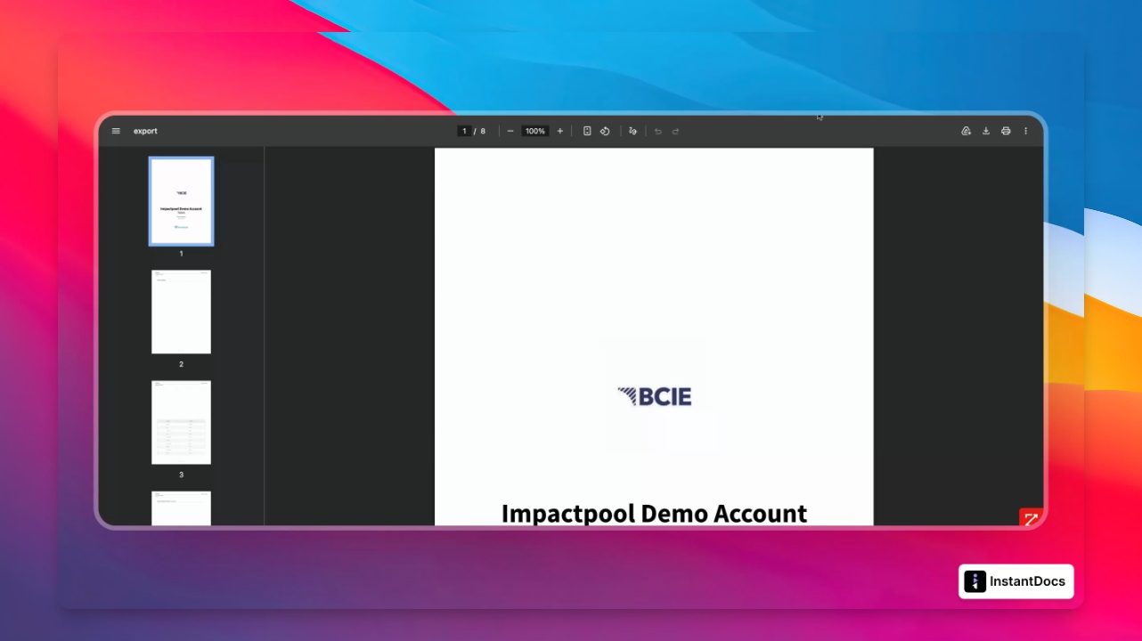Click the 100% zoom level field
Image resolution: width=1142 pixels, height=641 pixels.
click(x=535, y=131)
